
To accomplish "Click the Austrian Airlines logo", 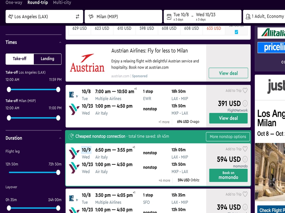I will tap(87, 63).
